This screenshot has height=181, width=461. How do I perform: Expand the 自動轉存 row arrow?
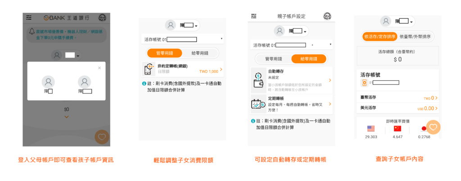(x=330, y=80)
